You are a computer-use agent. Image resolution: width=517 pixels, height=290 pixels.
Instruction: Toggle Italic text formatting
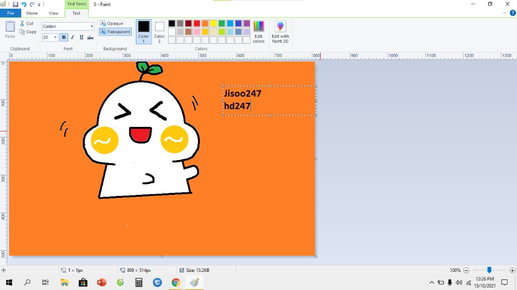click(x=72, y=37)
